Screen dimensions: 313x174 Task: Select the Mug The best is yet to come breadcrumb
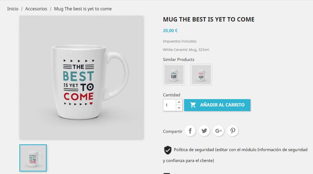tap(82, 8)
